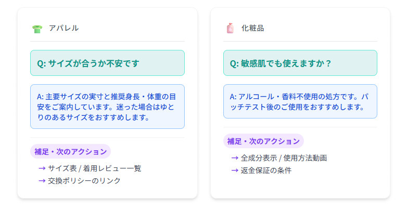Click the green T-shirt apparel icon
407x210 pixels.
tap(36, 29)
